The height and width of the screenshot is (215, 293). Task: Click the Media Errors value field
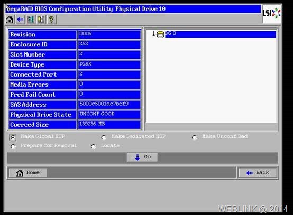click(x=109, y=85)
